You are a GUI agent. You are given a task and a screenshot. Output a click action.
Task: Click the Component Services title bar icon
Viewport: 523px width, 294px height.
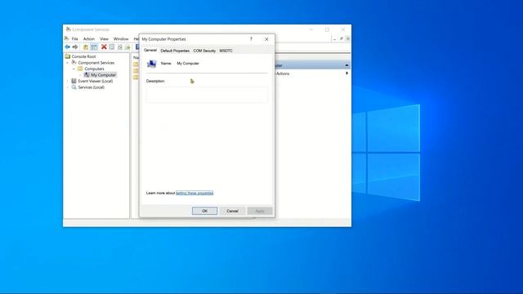(68, 29)
